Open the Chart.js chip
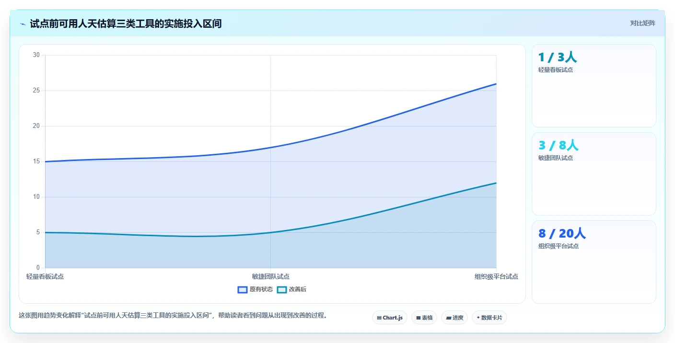Screen dimensions: 675x343 click(x=390, y=318)
